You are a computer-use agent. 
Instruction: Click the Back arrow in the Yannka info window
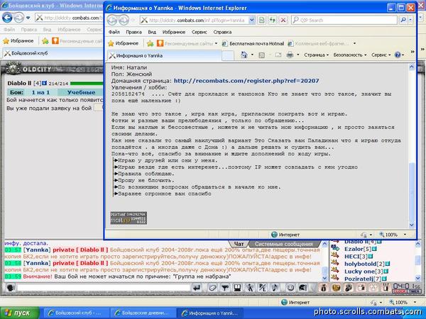[x=112, y=20]
